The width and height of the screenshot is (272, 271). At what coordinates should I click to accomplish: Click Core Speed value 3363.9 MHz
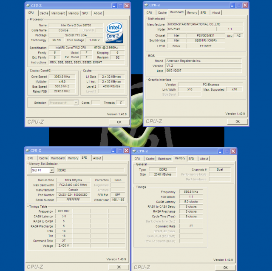click(x=62, y=77)
